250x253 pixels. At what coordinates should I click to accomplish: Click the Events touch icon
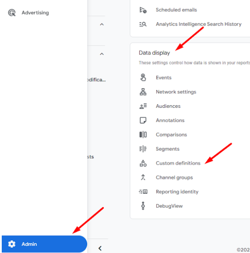coord(143,78)
